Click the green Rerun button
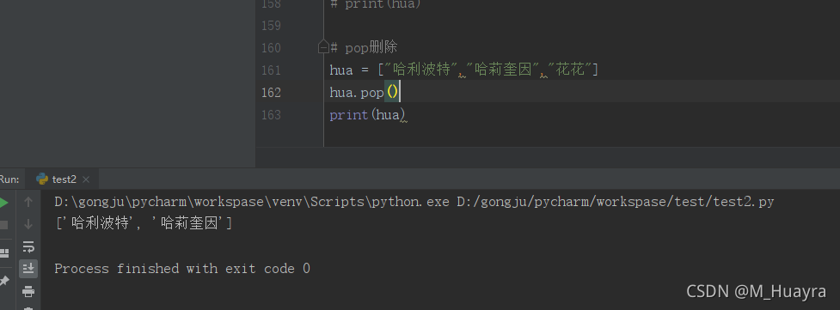This screenshot has height=310, width=840. pyautogui.click(x=3, y=203)
